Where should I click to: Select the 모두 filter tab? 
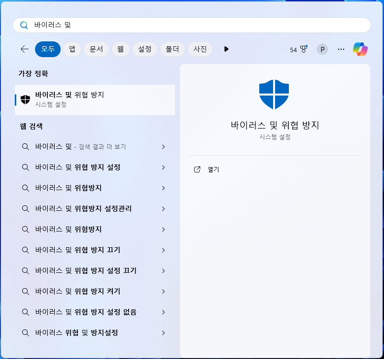coord(48,49)
